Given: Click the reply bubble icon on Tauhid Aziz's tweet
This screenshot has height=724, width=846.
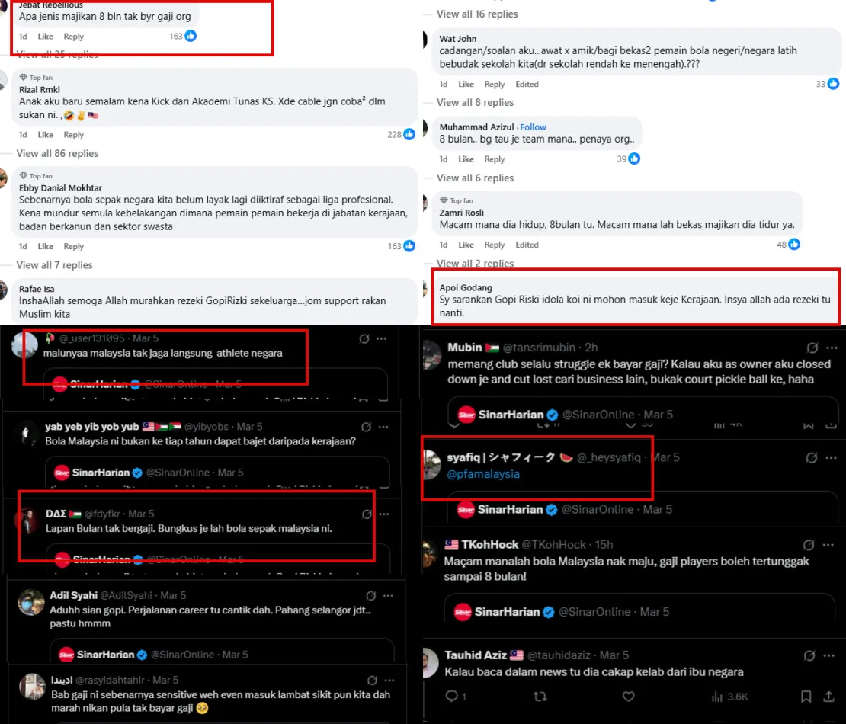Looking at the screenshot, I should pos(452,696).
